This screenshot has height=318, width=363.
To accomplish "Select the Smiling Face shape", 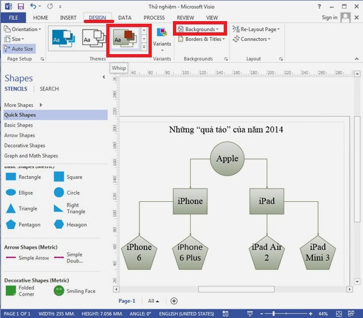I will 75,291.
